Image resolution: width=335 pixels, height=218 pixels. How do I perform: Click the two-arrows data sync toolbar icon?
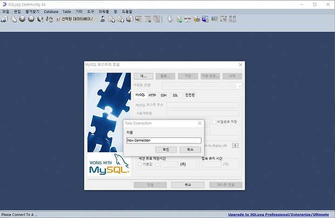click(x=188, y=19)
